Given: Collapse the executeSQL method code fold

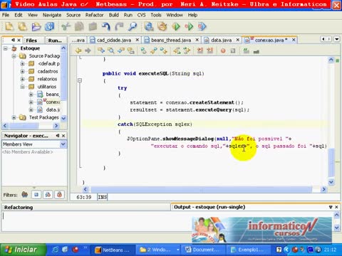Looking at the screenshot, I should [80, 80].
